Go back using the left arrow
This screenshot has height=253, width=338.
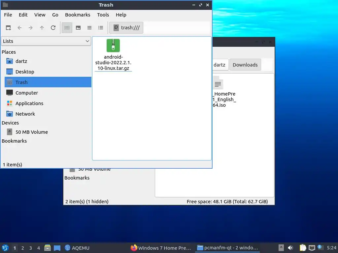point(19,28)
